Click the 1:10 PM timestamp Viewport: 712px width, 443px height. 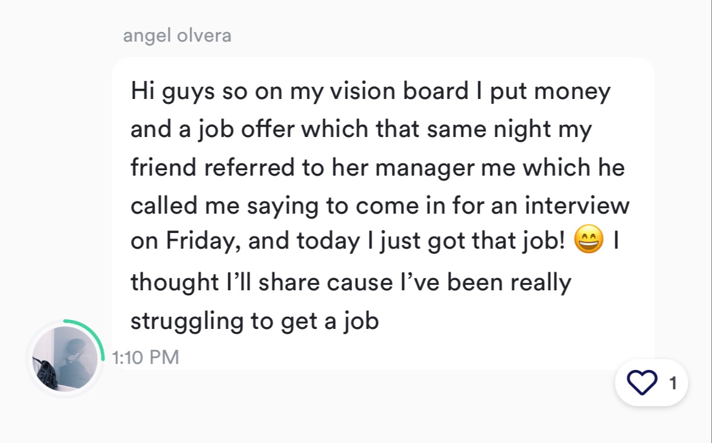coord(146,357)
